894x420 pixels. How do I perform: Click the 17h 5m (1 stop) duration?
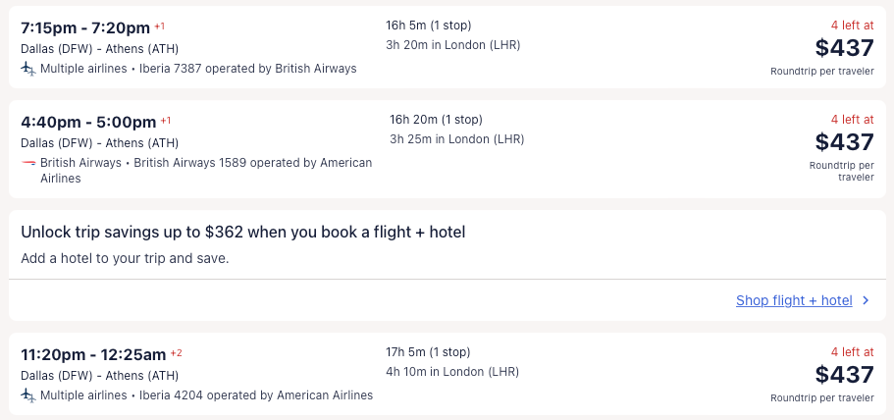coord(428,351)
